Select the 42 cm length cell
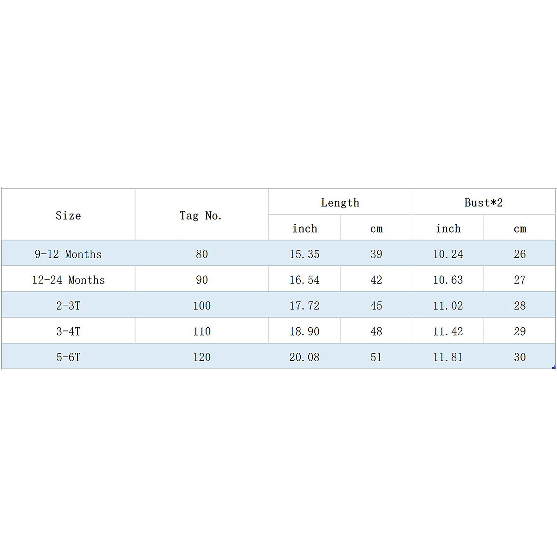The image size is (557, 557). click(376, 280)
